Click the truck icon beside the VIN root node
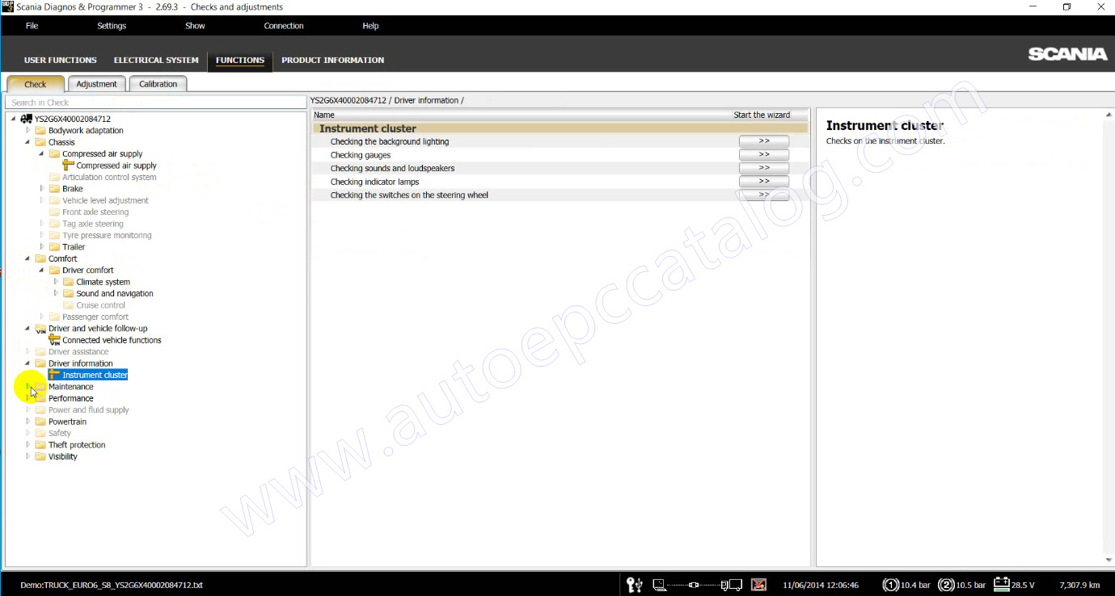The height and width of the screenshot is (596, 1115). pos(26,119)
